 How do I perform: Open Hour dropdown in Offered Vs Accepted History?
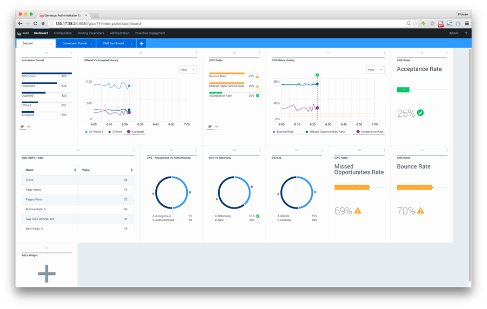click(x=188, y=70)
